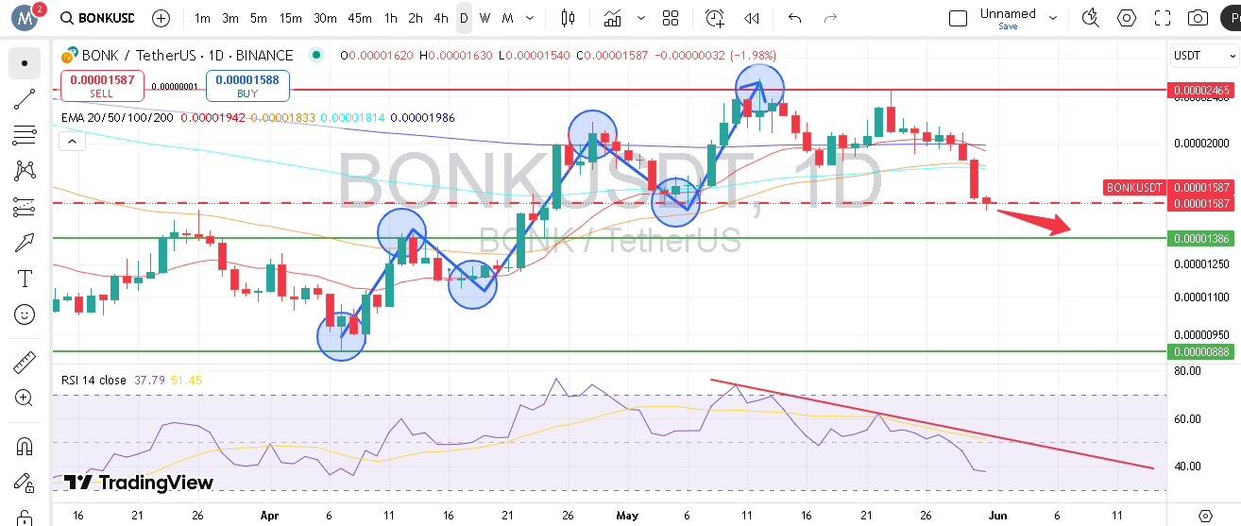The width and height of the screenshot is (1241, 526).
Task: Open Fibonacci and Gann tools
Action: [x=25, y=135]
